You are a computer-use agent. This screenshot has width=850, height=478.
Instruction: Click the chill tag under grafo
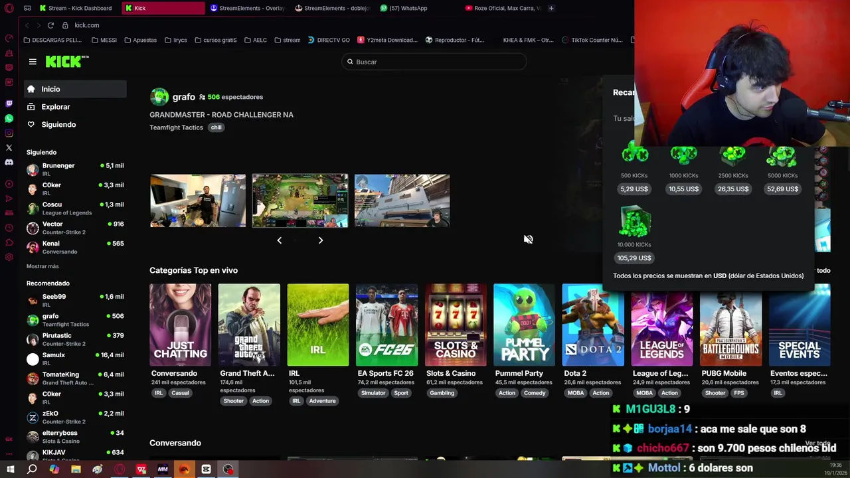pos(216,127)
